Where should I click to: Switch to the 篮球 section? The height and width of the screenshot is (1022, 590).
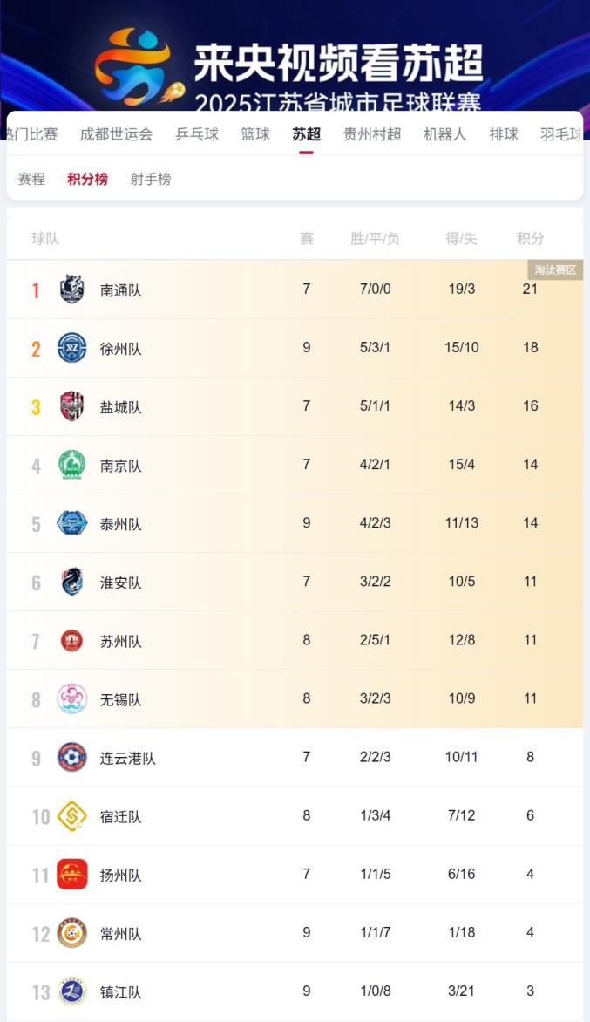click(x=254, y=135)
